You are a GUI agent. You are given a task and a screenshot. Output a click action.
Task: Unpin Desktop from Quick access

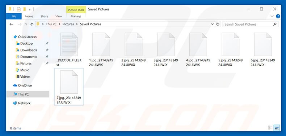[47, 43]
